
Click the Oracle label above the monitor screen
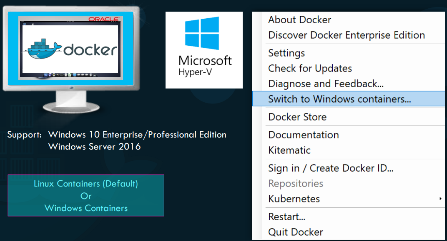pos(104,19)
